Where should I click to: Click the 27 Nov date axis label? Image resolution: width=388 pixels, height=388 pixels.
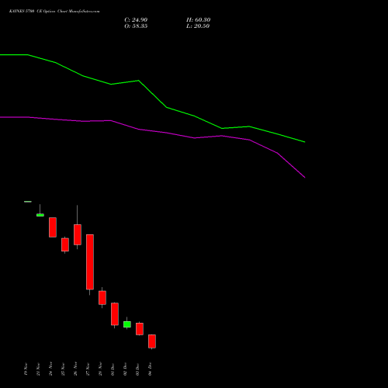(88, 369)
